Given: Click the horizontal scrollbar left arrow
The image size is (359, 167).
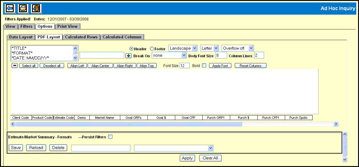Looking at the screenshot, I should (13, 124).
